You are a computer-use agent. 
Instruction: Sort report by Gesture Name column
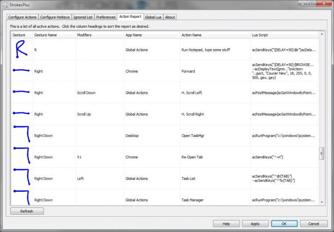(54, 35)
